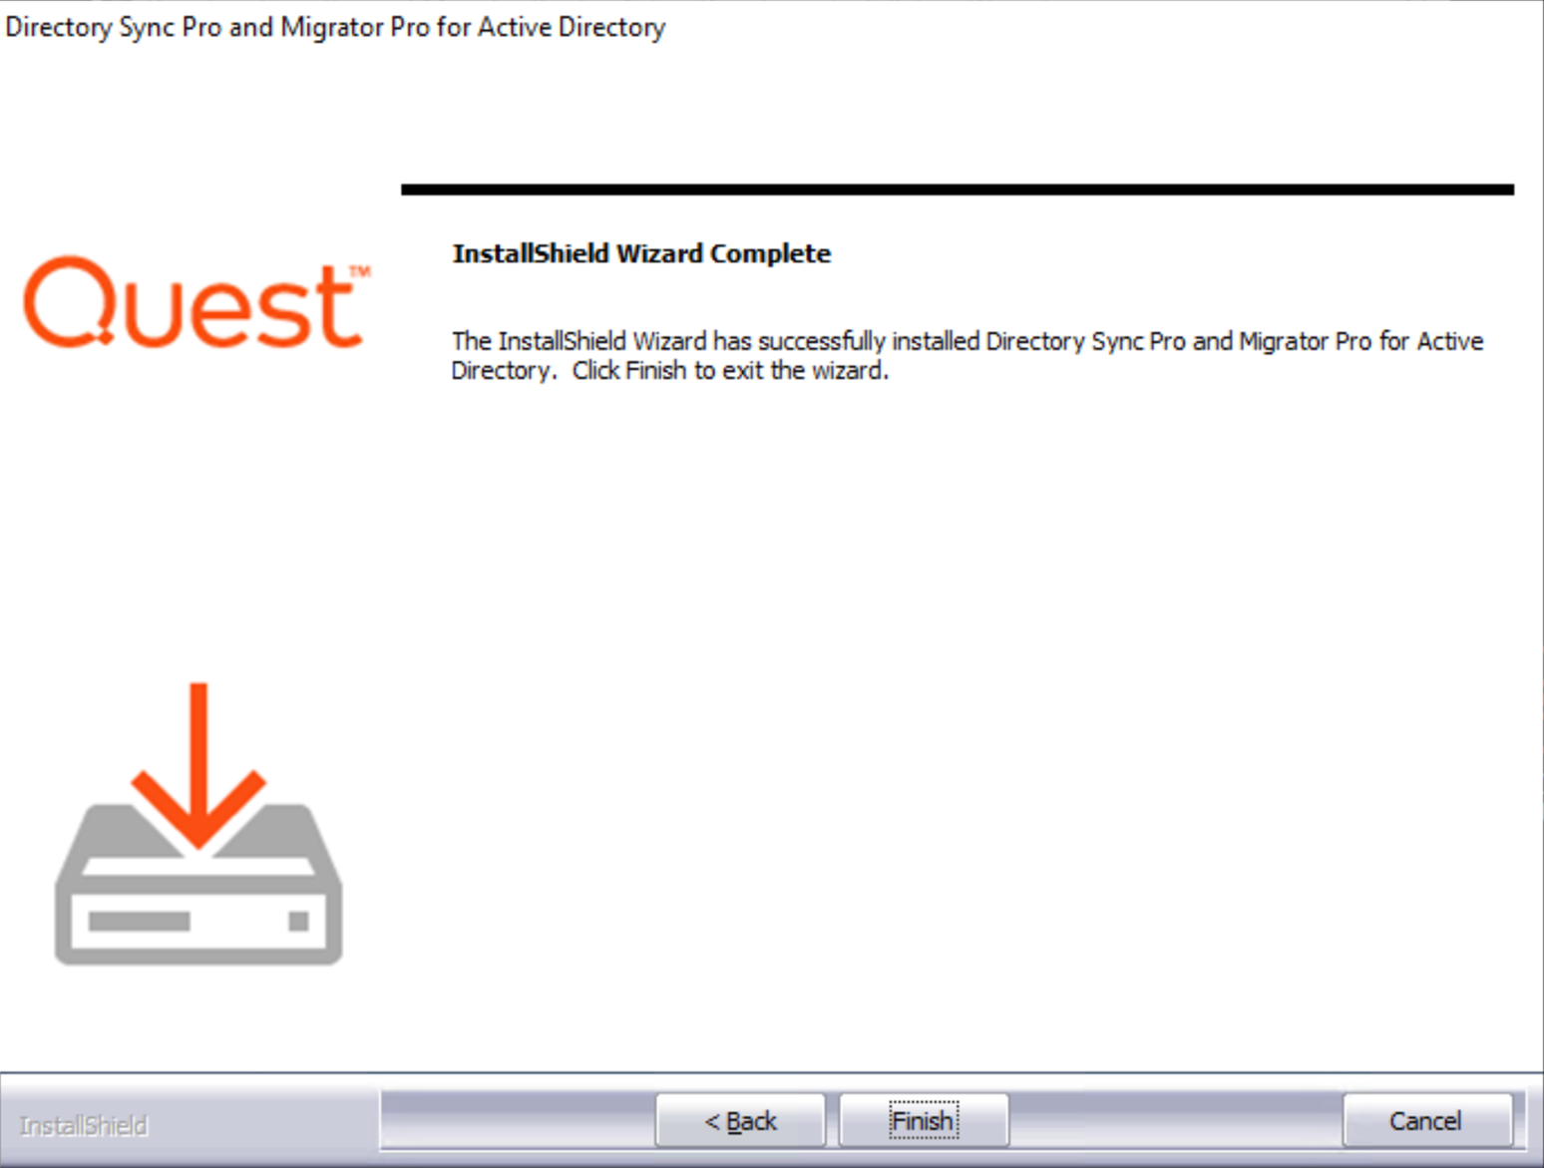Click the small square light on drive icon
This screenshot has width=1544, height=1168.
click(x=298, y=921)
